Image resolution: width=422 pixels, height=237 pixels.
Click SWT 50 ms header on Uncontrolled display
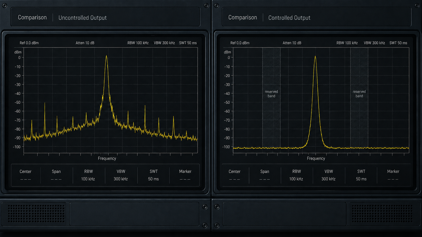[188, 43]
